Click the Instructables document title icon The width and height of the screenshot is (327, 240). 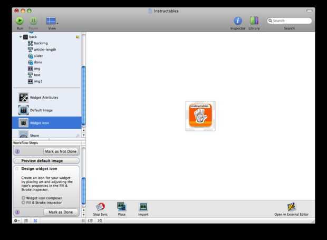point(150,11)
